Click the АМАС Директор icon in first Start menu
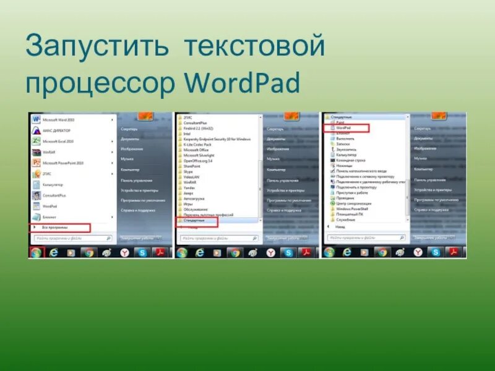This screenshot has width=495, height=371. [37, 130]
